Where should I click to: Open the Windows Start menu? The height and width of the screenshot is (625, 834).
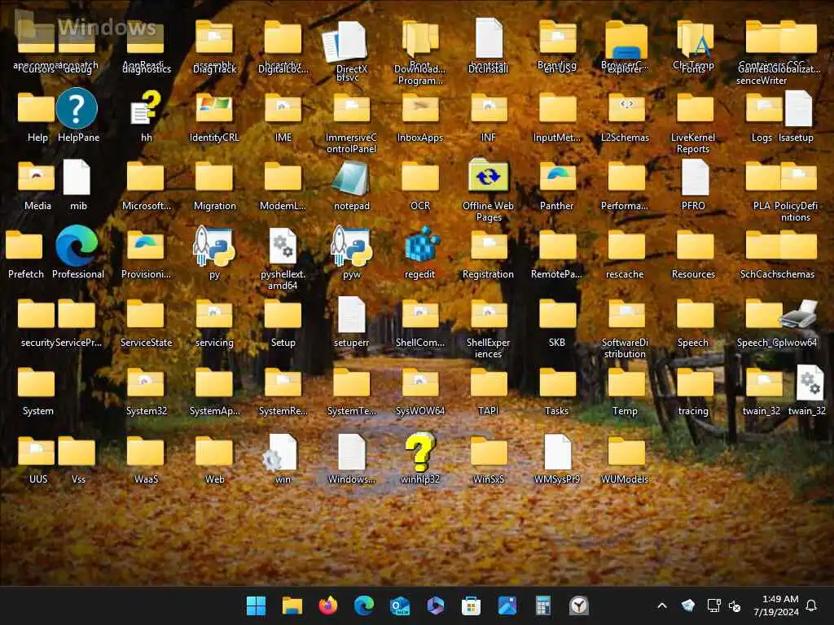[x=256, y=605]
